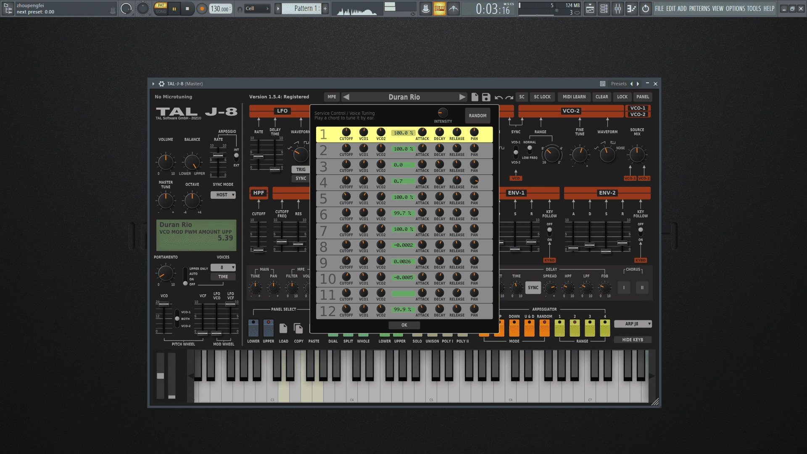807x454 pixels.
Task: Click the Pause playback button
Action: click(174, 8)
